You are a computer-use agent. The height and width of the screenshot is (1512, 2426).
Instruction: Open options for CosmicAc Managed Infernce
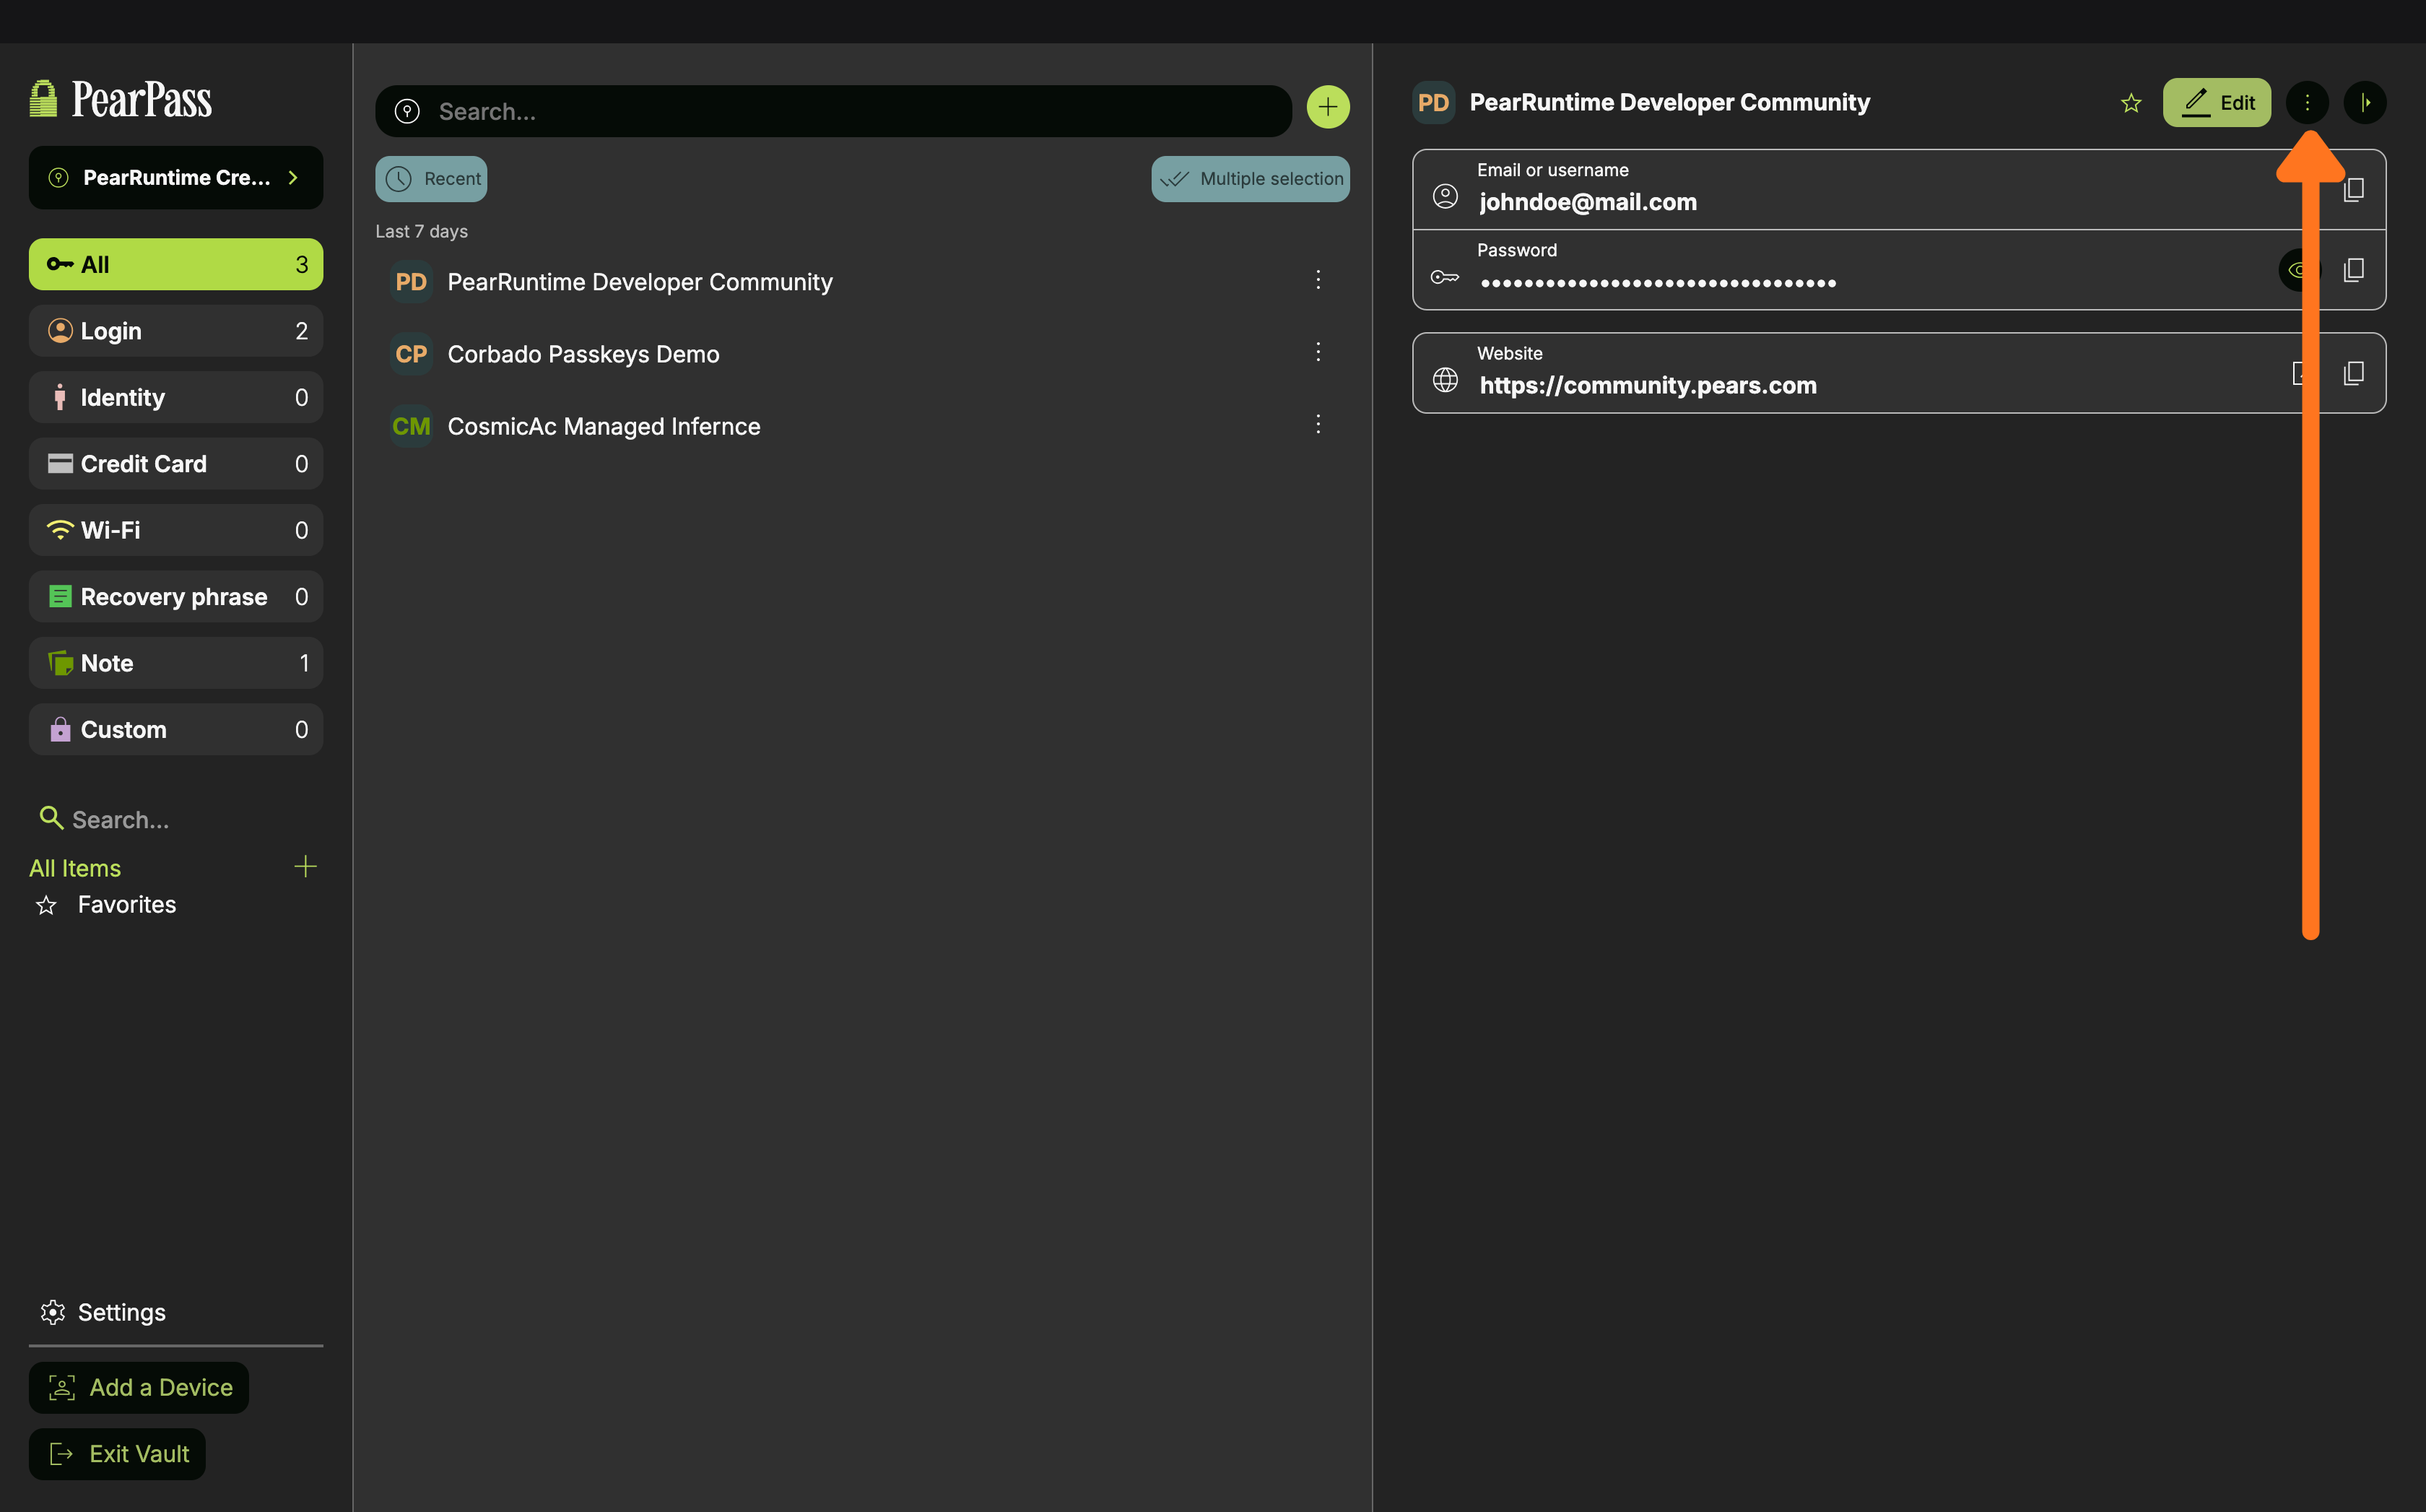tap(1317, 425)
